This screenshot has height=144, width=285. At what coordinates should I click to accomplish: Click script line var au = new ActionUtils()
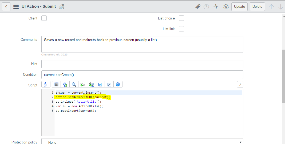(79, 106)
